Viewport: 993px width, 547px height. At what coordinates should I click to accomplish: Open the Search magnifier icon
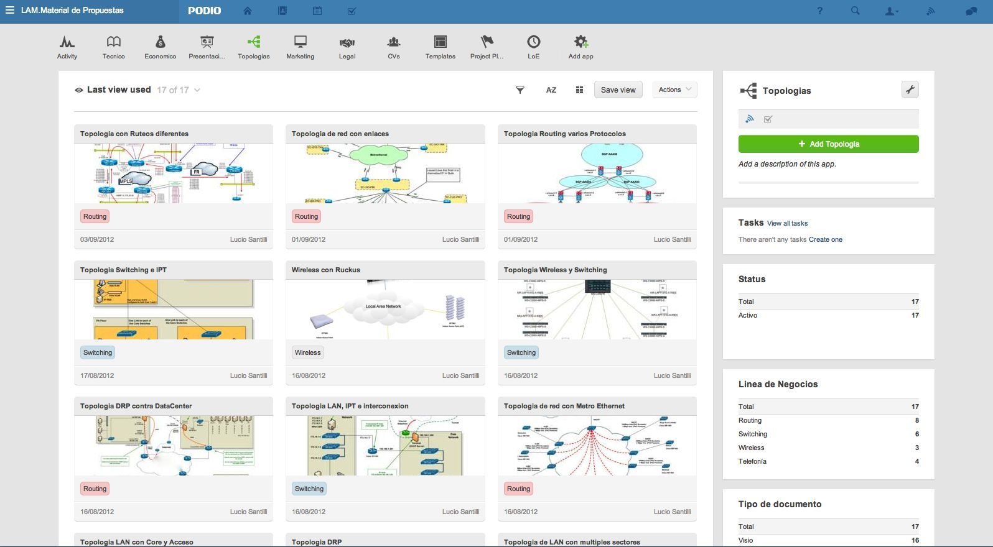(855, 11)
